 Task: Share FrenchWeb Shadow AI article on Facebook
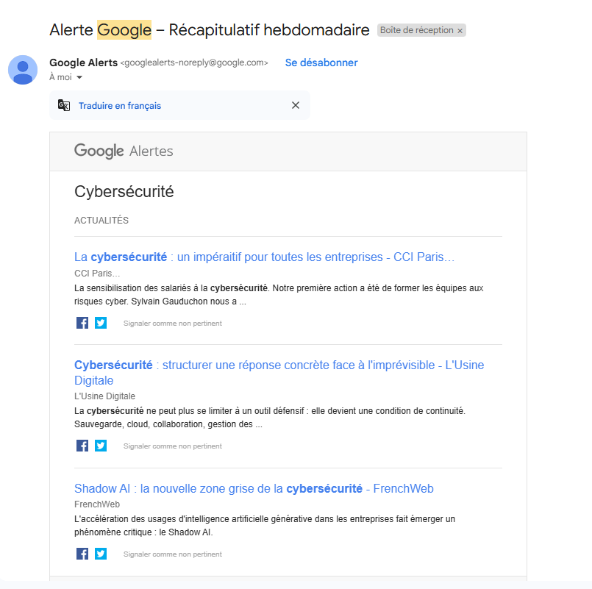click(x=82, y=554)
